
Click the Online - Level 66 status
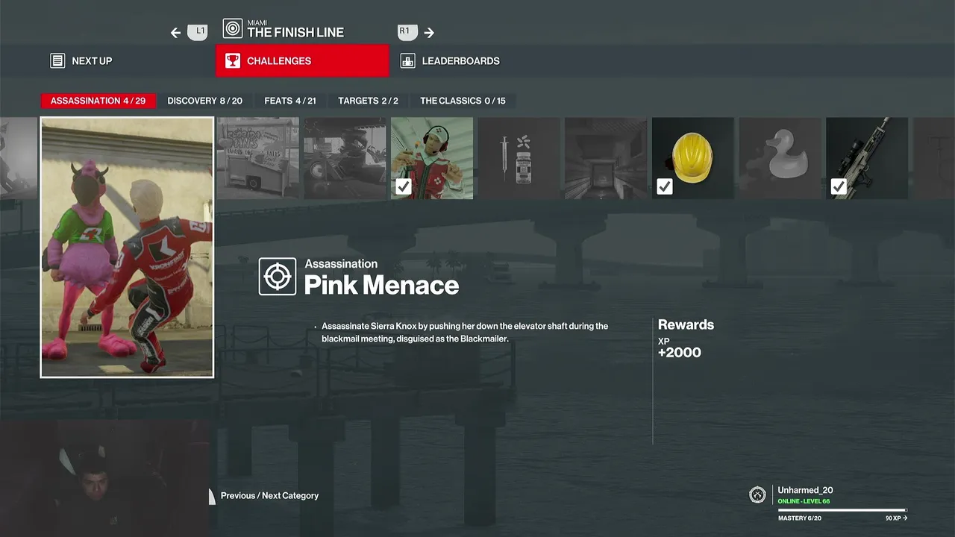(x=804, y=501)
